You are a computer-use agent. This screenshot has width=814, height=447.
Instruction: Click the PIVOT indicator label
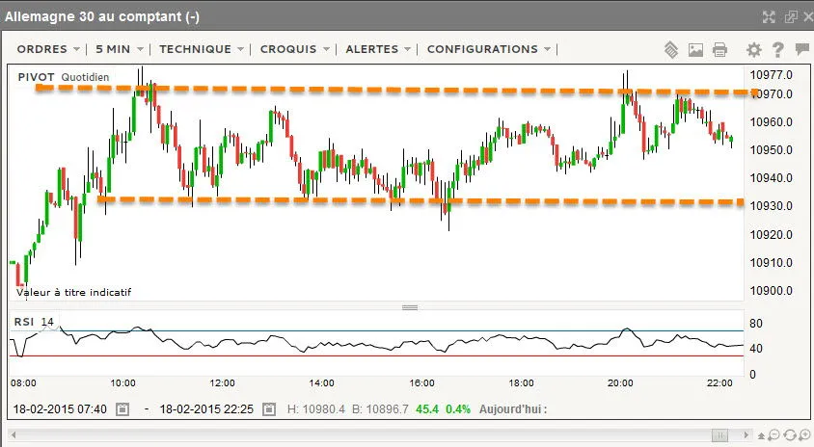point(37,77)
